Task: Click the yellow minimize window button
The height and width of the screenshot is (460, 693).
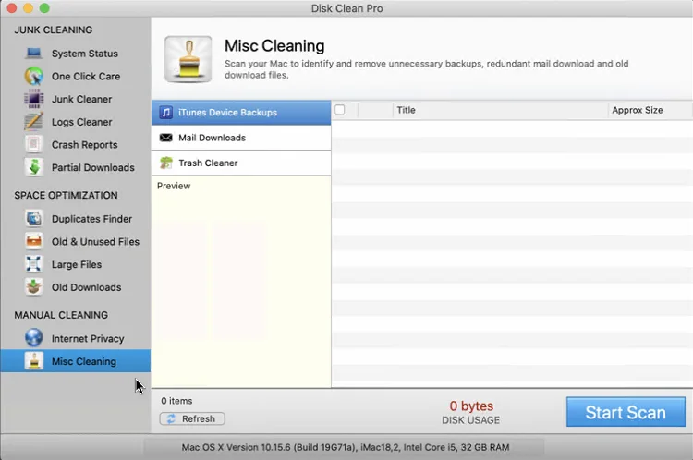Action: (28, 8)
